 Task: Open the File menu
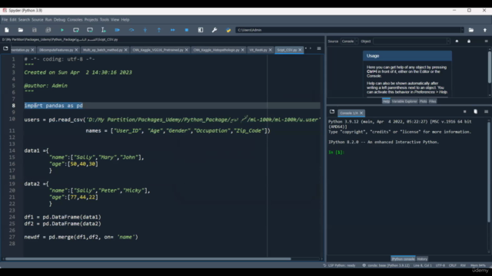click(5, 20)
